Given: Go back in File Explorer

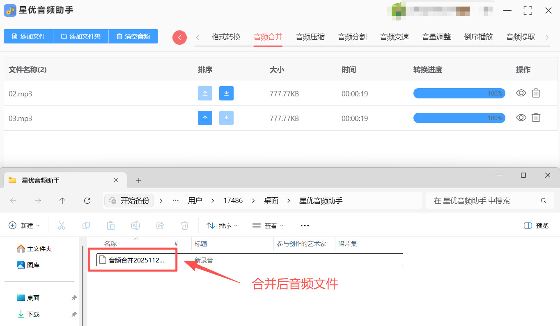Looking at the screenshot, I should pos(13,201).
